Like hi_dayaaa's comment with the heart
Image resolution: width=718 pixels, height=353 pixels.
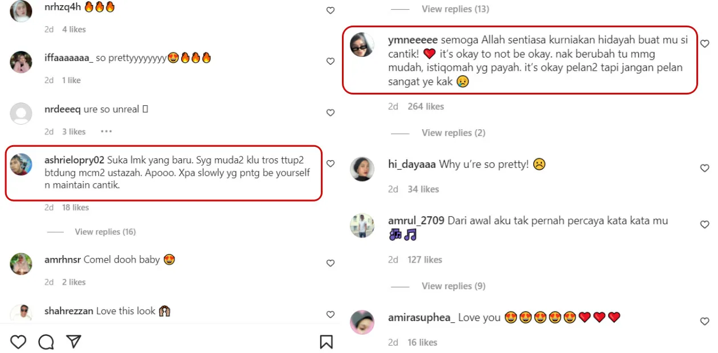(704, 168)
